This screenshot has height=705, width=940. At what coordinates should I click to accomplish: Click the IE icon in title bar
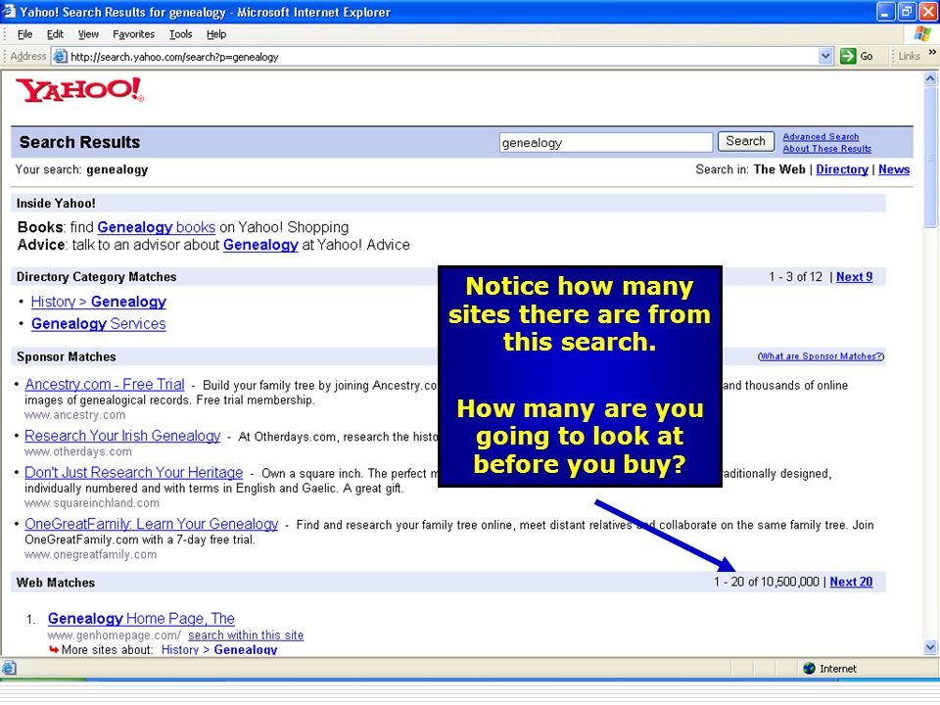[9, 12]
